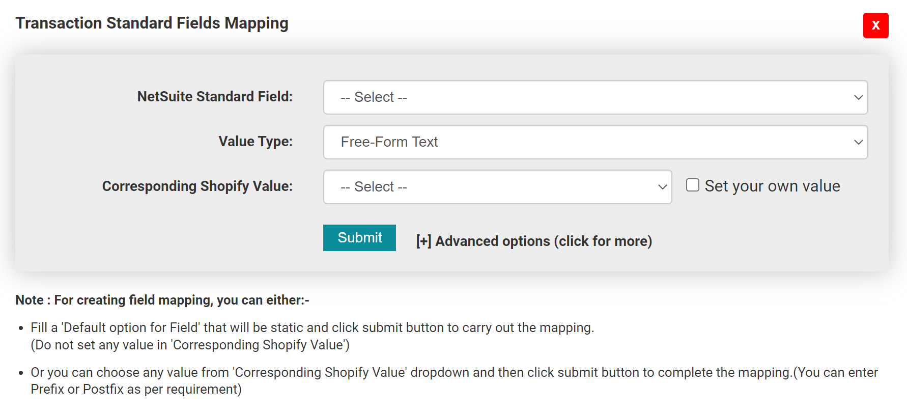Open the NetSuite Standard Field dropdown
Viewport: 907px width, 411px height.
[594, 97]
